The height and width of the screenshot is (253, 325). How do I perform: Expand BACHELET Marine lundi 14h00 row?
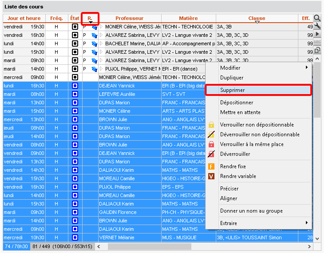coord(101,43)
